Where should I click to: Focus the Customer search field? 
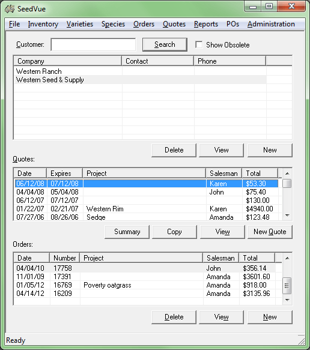click(93, 44)
